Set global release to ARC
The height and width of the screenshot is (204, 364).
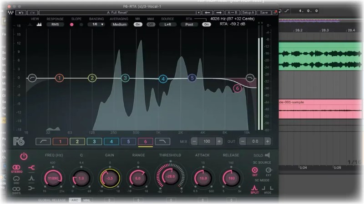(75, 200)
